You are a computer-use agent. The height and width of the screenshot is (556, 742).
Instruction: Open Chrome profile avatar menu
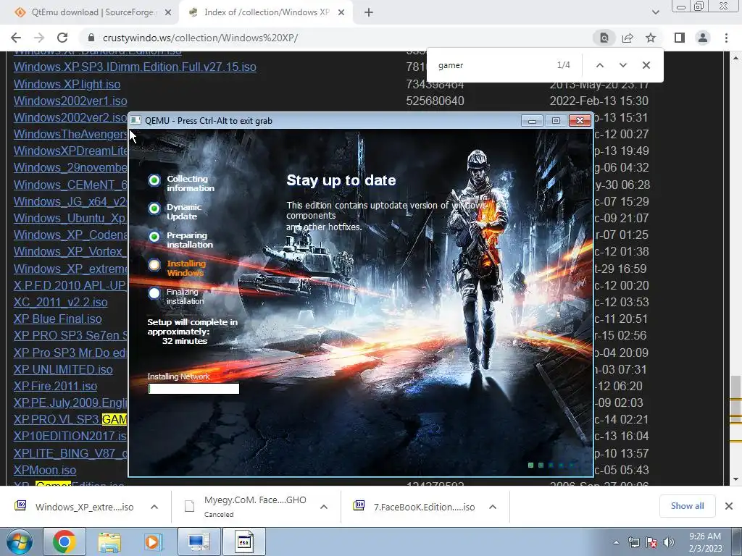[703, 38]
